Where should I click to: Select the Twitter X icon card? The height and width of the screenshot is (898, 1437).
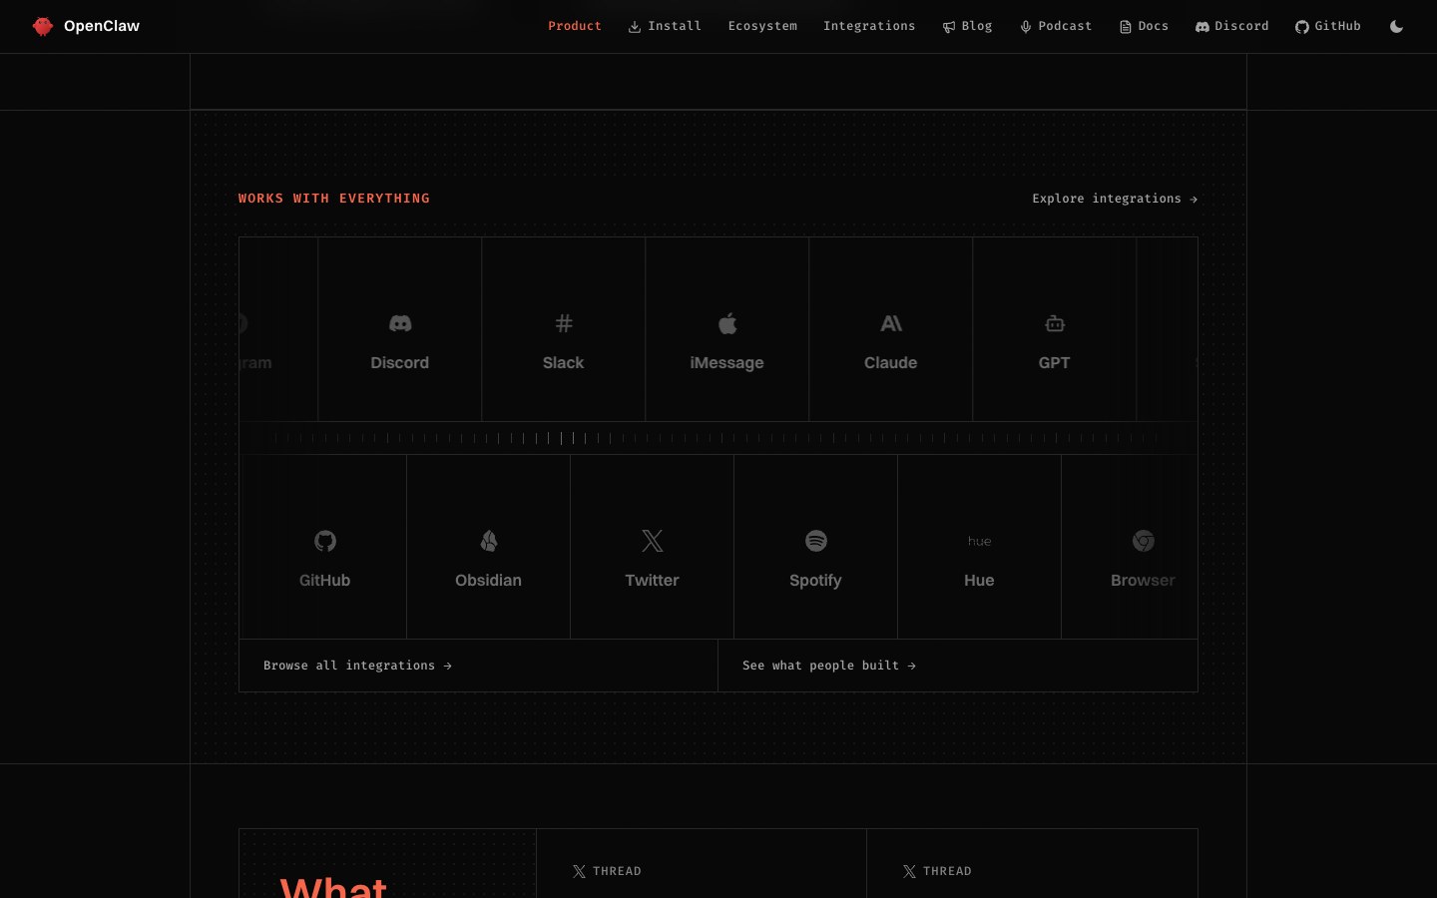click(x=653, y=541)
